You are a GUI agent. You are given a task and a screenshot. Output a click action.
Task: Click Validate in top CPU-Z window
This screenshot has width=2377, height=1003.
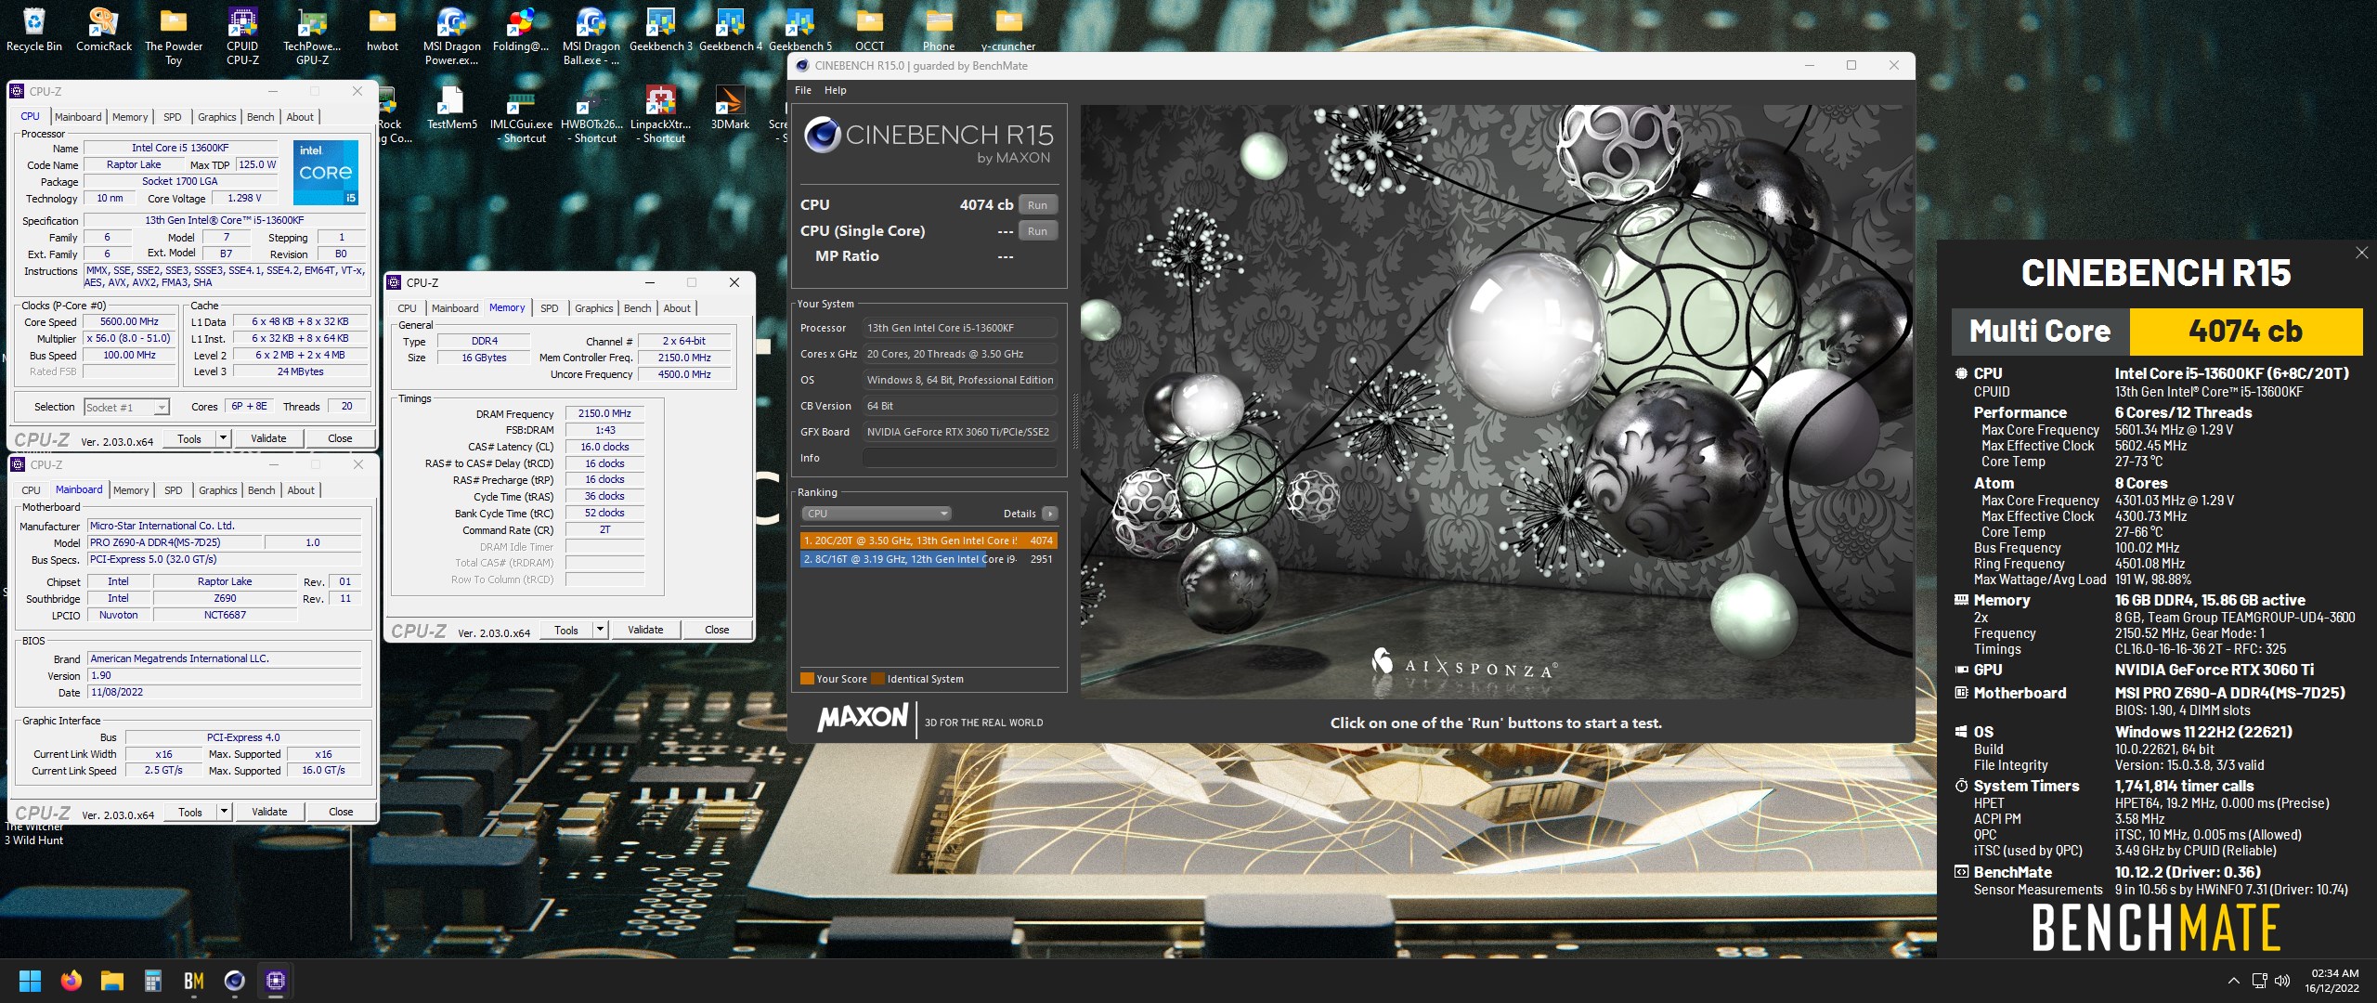[268, 437]
